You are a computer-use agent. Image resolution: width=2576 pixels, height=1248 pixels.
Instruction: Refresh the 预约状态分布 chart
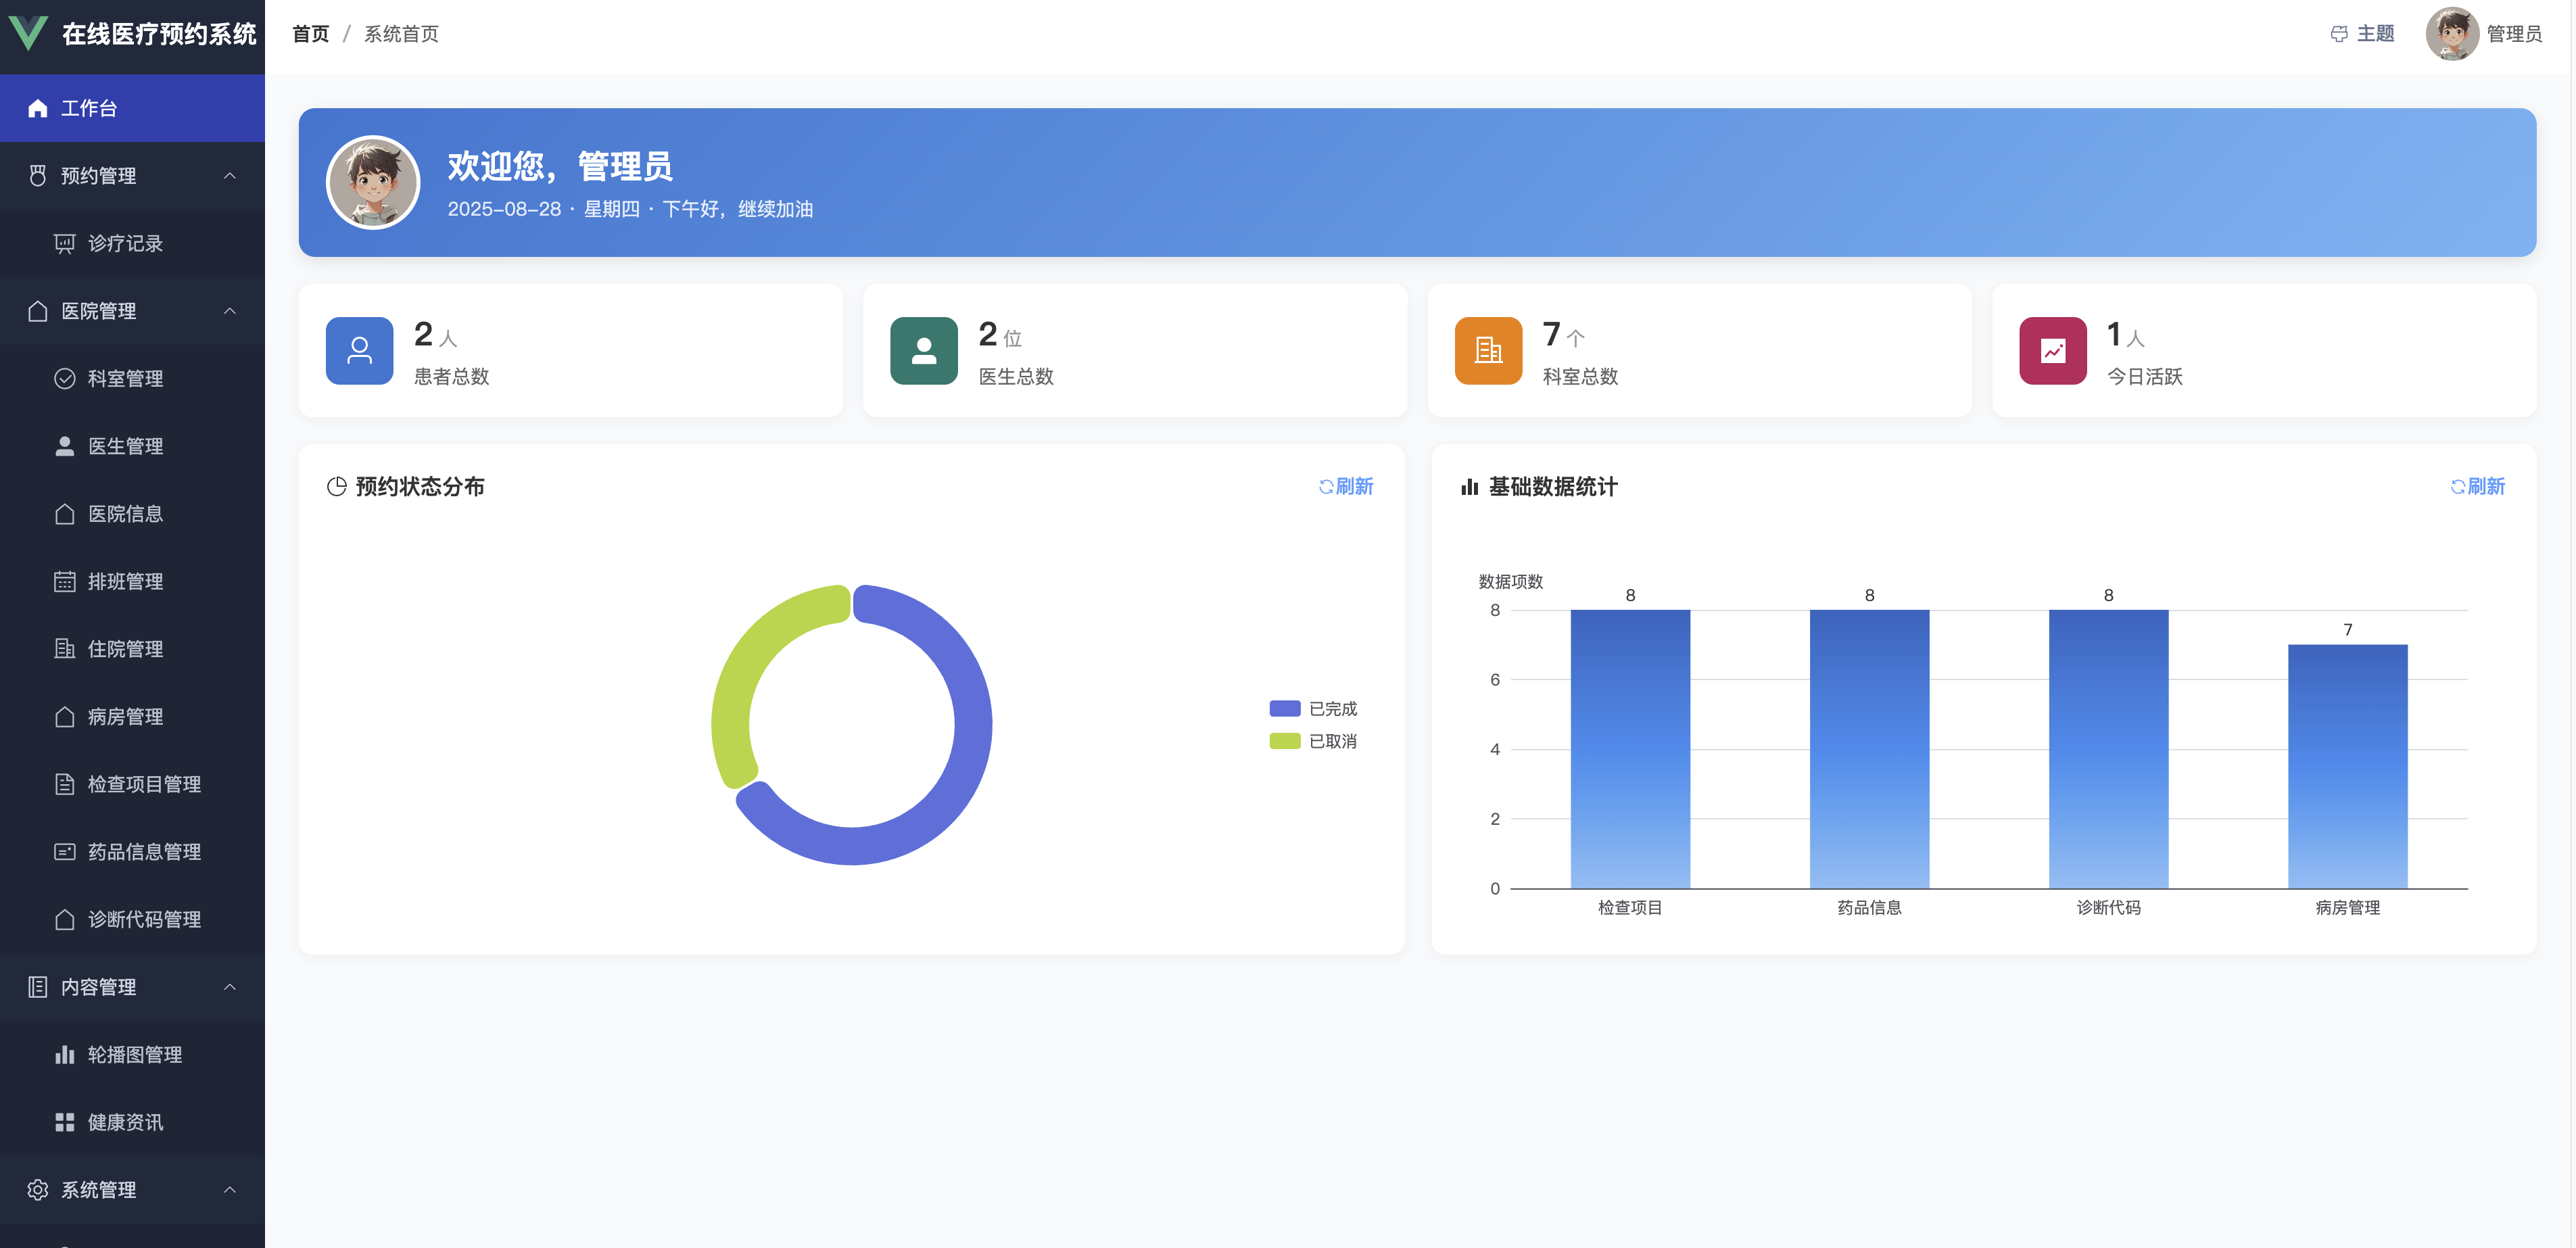pyautogui.click(x=1346, y=487)
